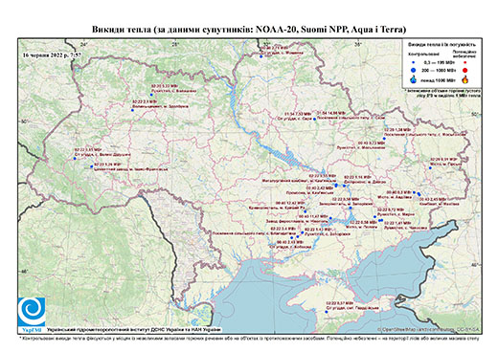Screen dimensions: 498x352
Task: Click the marker beside Ivano-Frankivsk cement plant
Action: point(92,166)
